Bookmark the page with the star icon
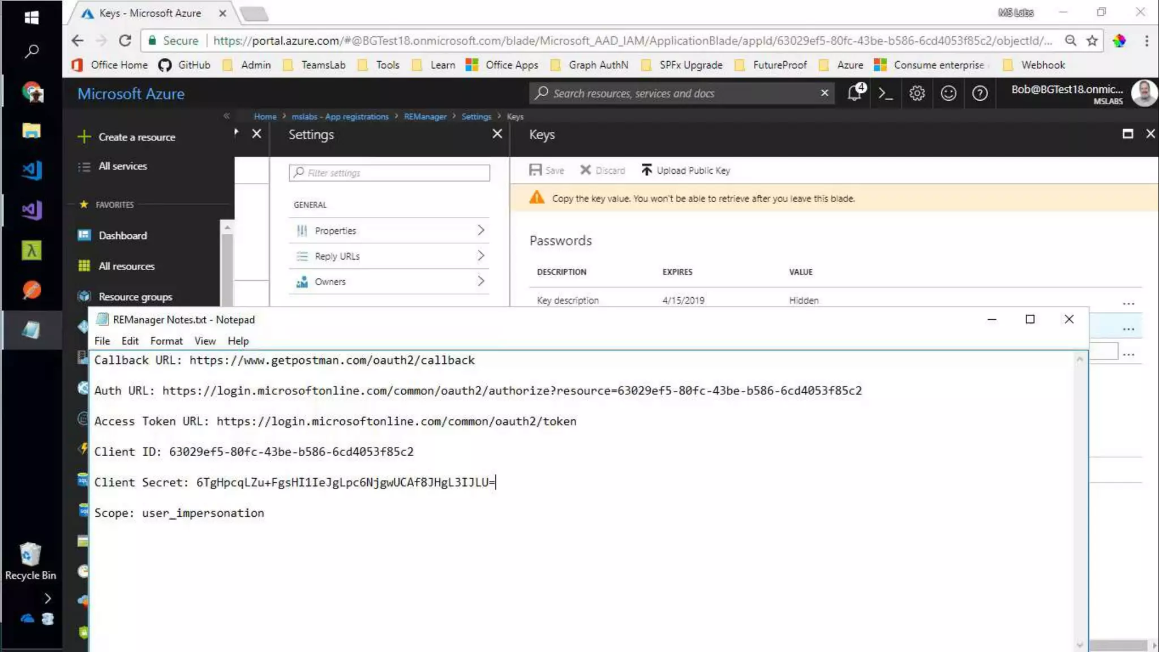Screen dimensions: 1159x652 (x=1092, y=41)
